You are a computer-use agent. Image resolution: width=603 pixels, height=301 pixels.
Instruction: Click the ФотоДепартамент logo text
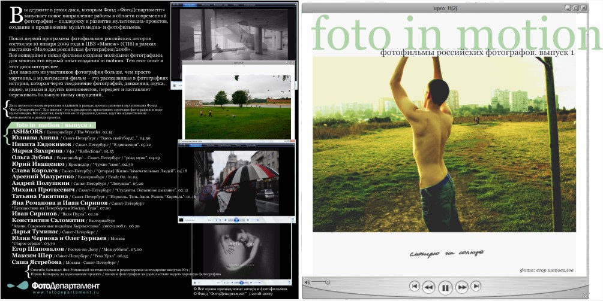tap(65, 285)
